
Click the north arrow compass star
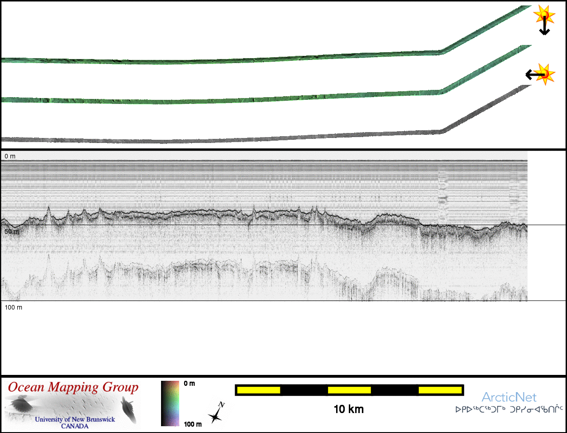click(216, 413)
